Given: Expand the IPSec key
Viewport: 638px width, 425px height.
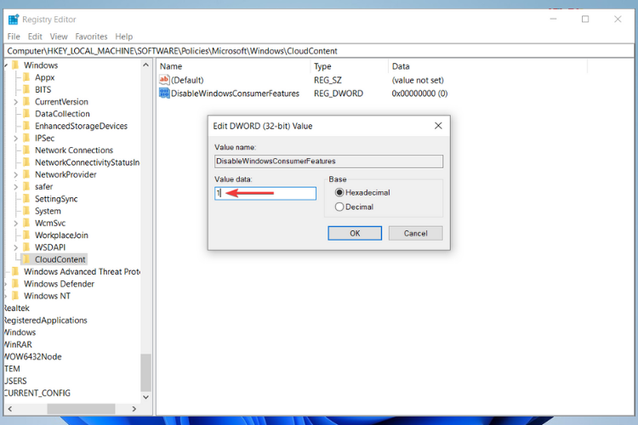Looking at the screenshot, I should coord(15,139).
